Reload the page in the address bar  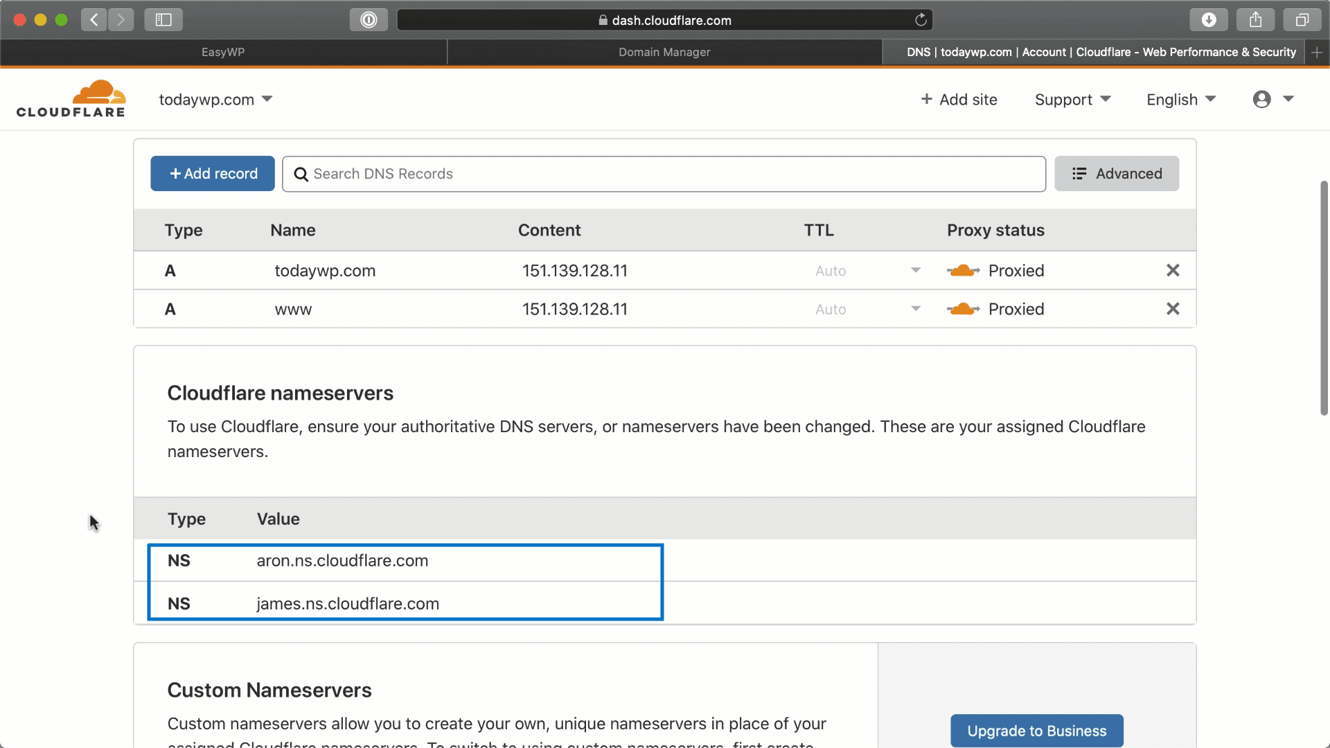[x=921, y=20]
